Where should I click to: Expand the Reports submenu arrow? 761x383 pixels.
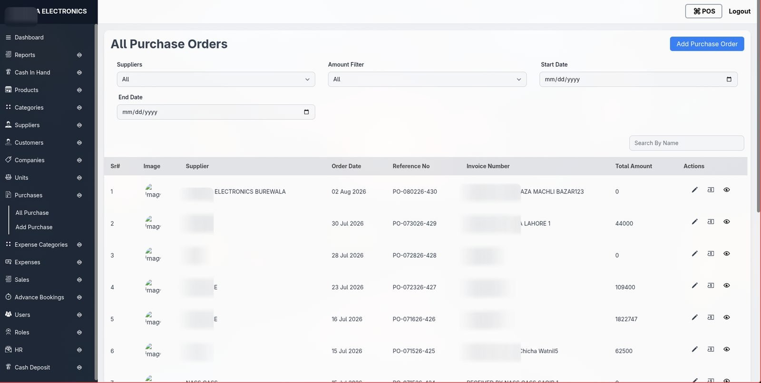click(x=79, y=55)
